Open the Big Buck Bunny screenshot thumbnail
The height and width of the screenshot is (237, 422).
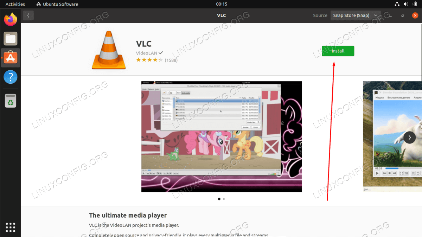click(x=392, y=137)
